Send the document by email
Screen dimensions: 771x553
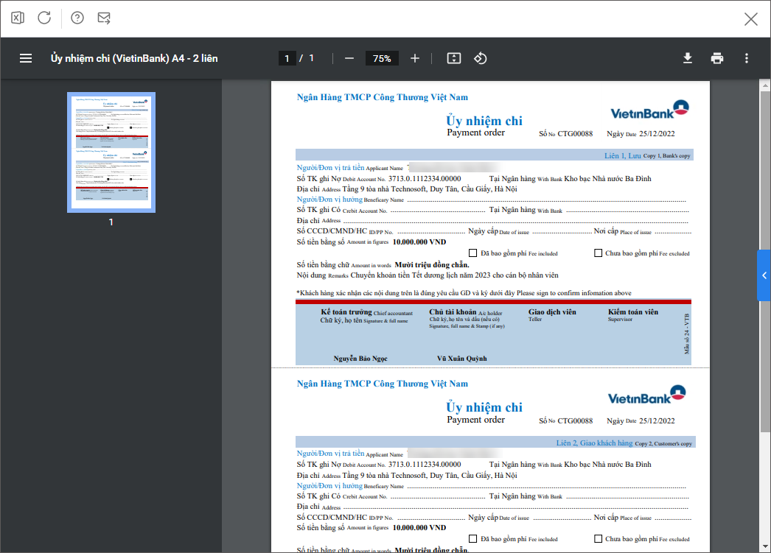(x=104, y=18)
